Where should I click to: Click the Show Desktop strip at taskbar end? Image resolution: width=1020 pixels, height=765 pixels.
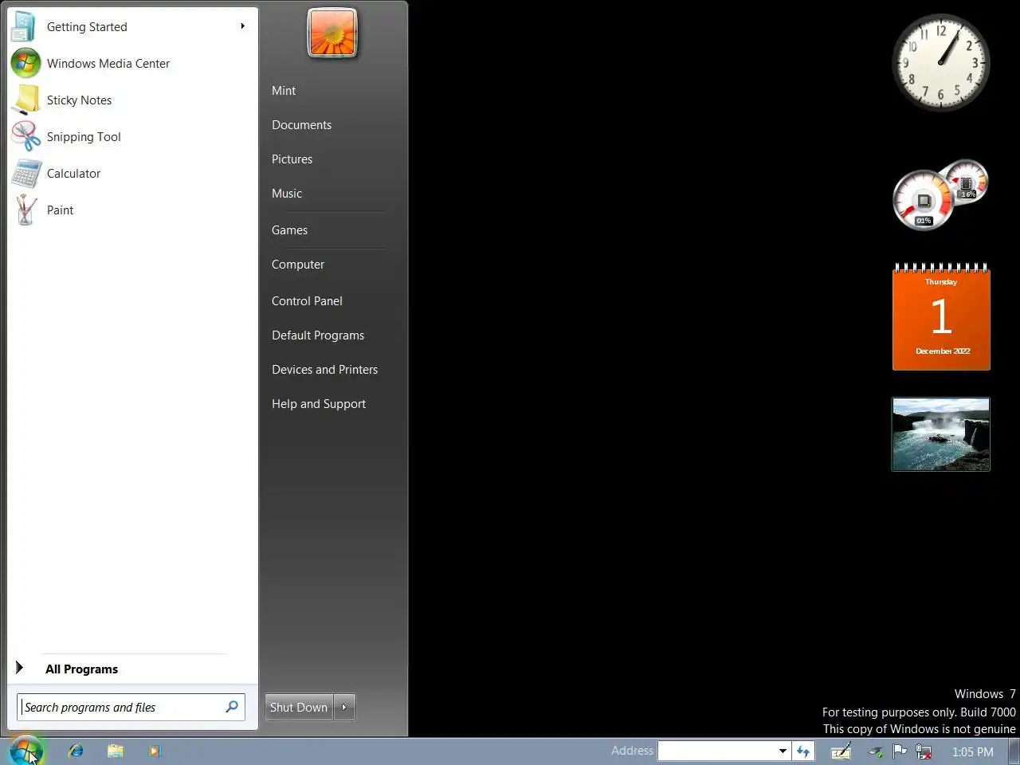tap(1014, 751)
